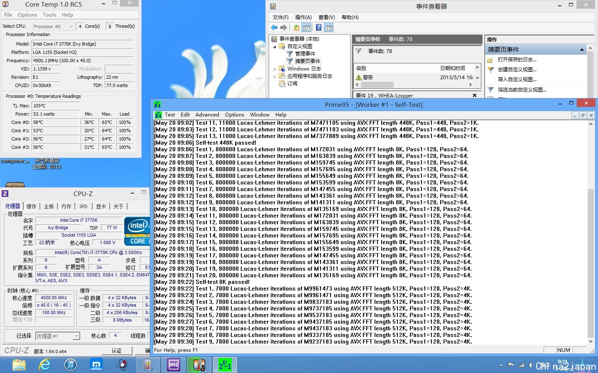The width and height of the screenshot is (598, 373).
Task: Switch to the 缓存 tab in CPU-Z
Action: coord(31,206)
